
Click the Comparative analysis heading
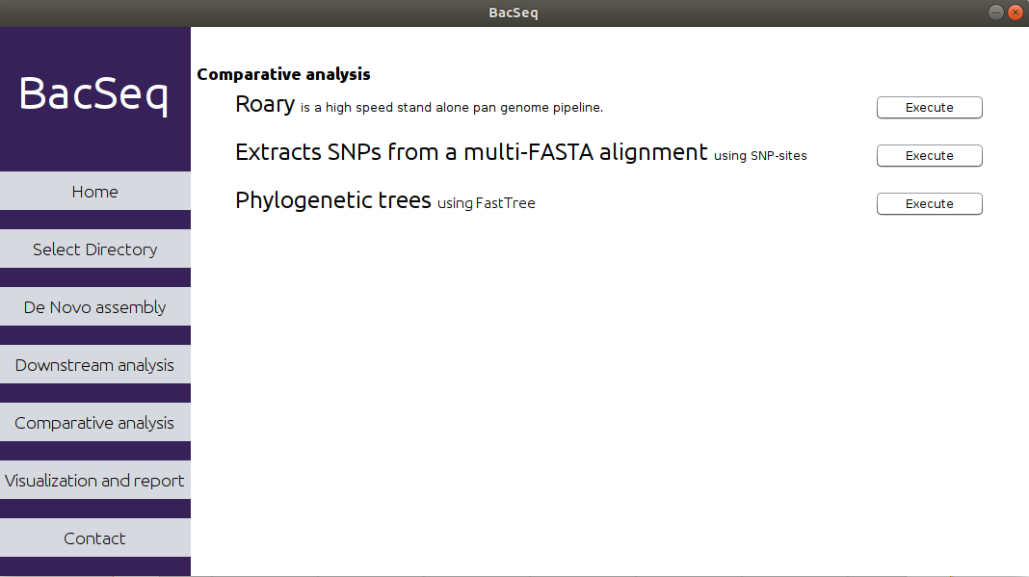[283, 74]
